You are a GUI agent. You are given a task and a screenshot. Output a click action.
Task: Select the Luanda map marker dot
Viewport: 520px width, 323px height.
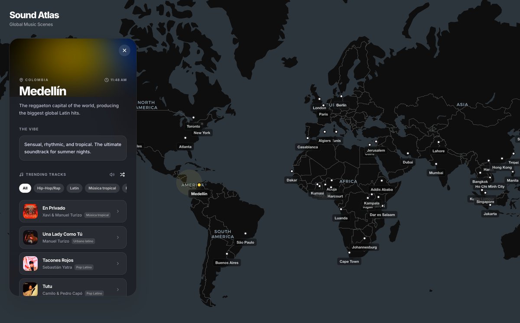[x=341, y=209]
